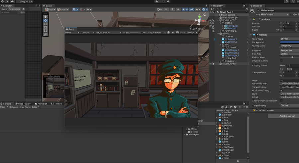This screenshot has width=299, height=163.
Task: Toggle 2D view mode in Scene
Action: coord(166,10)
